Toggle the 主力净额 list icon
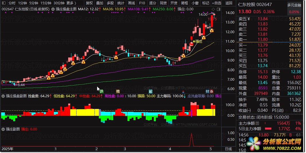This screenshot has width=306, height=153. tap(257, 123)
